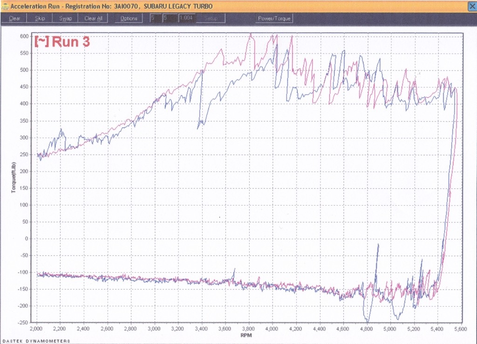
Task: Open the Options menu
Action: click(129, 18)
